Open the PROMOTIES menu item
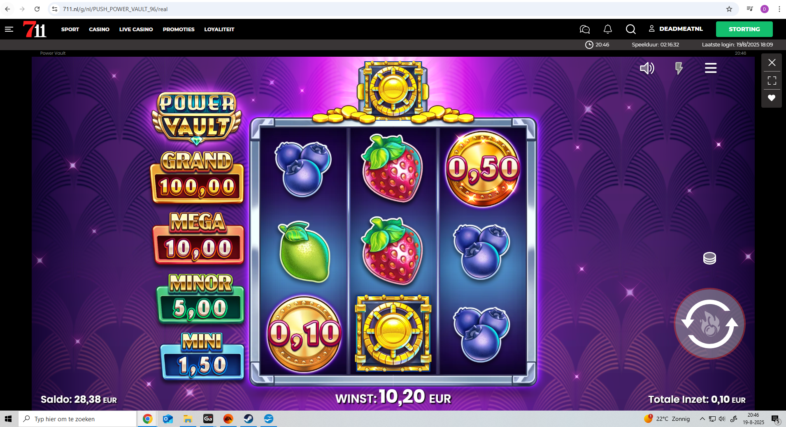 [179, 29]
